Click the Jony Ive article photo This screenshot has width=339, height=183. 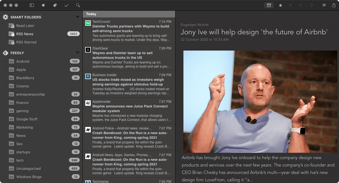point(260,102)
